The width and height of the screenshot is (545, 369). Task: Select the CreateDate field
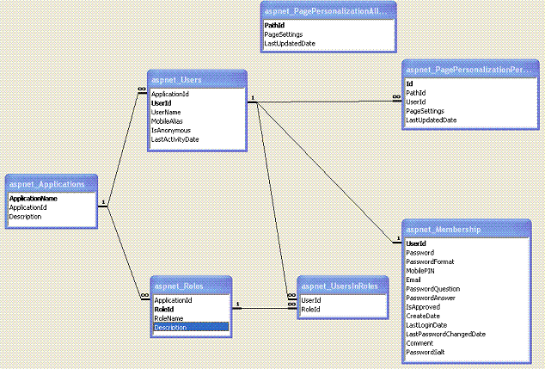(423, 317)
